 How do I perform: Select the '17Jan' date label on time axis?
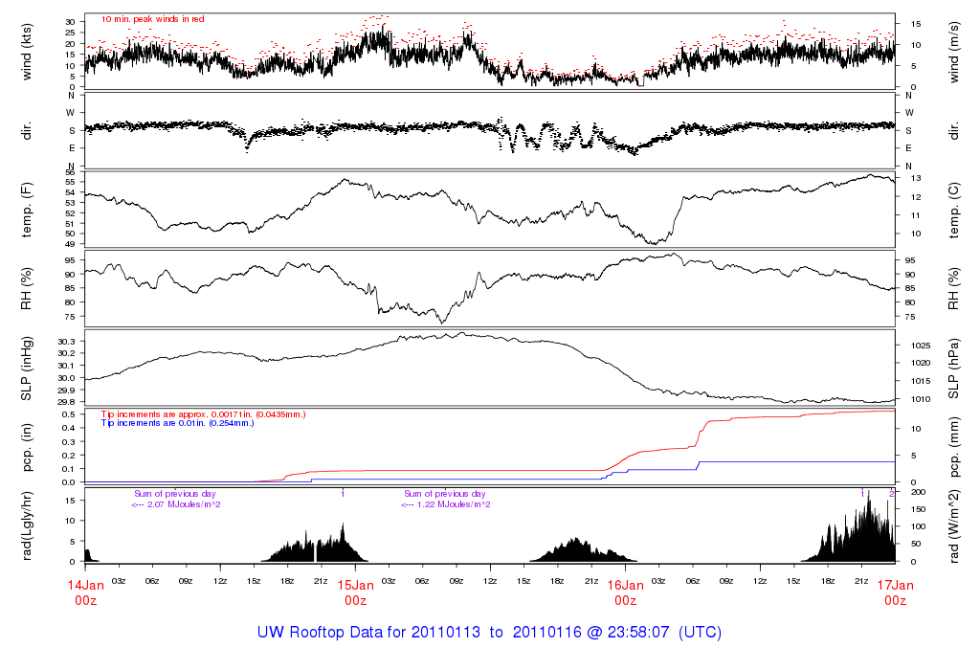pos(896,586)
